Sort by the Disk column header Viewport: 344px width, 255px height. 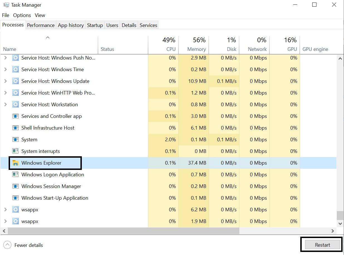click(x=224, y=44)
